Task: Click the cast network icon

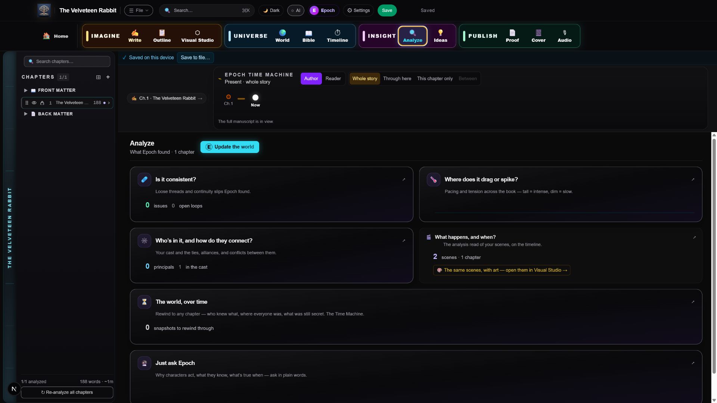Action: tap(144, 241)
